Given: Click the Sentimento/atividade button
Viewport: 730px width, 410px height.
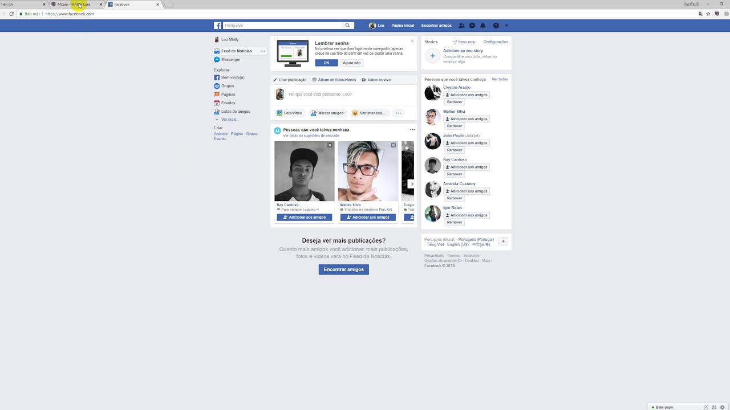Looking at the screenshot, I should coord(369,113).
